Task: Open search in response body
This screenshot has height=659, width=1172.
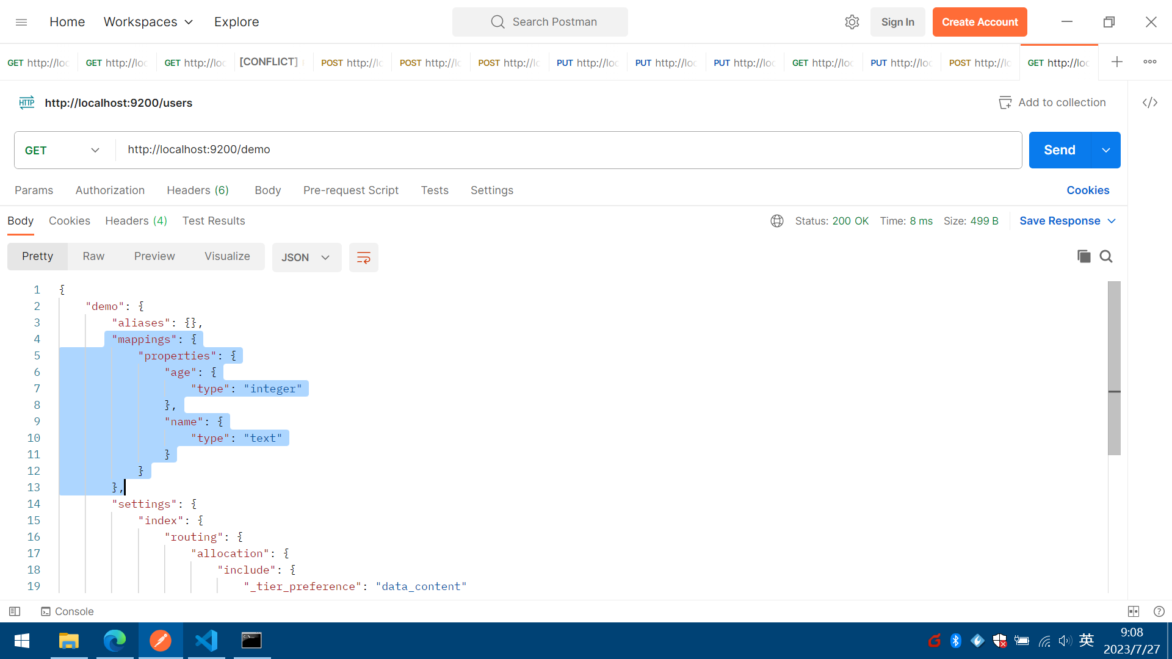Action: (1106, 256)
